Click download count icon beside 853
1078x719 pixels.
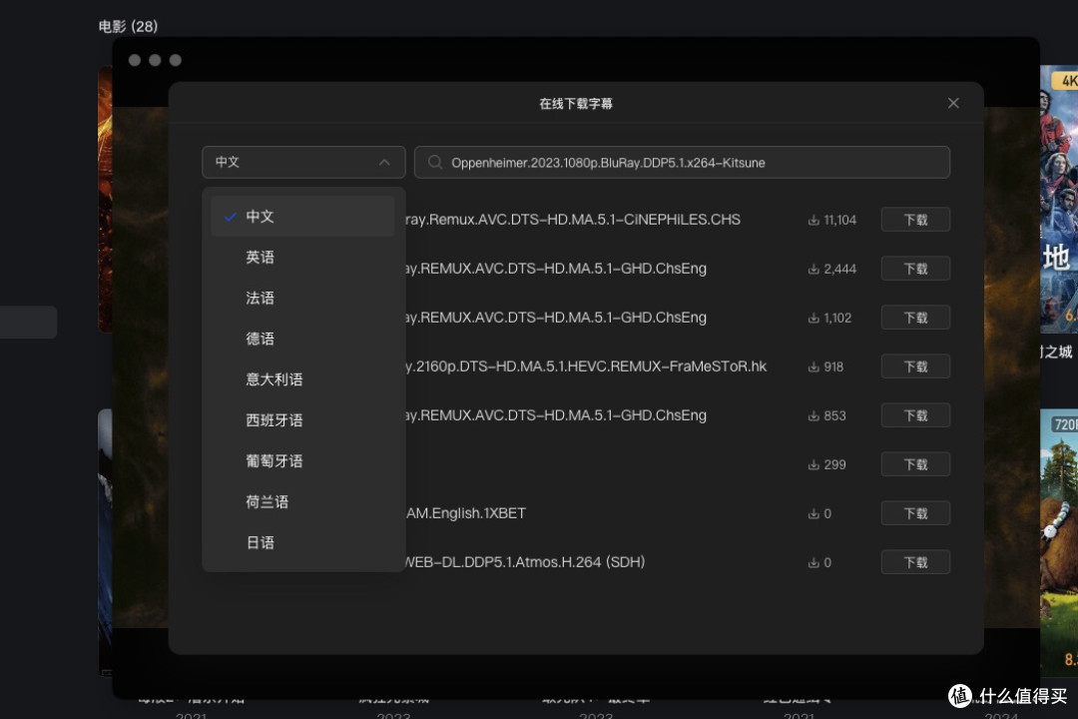tap(813, 415)
